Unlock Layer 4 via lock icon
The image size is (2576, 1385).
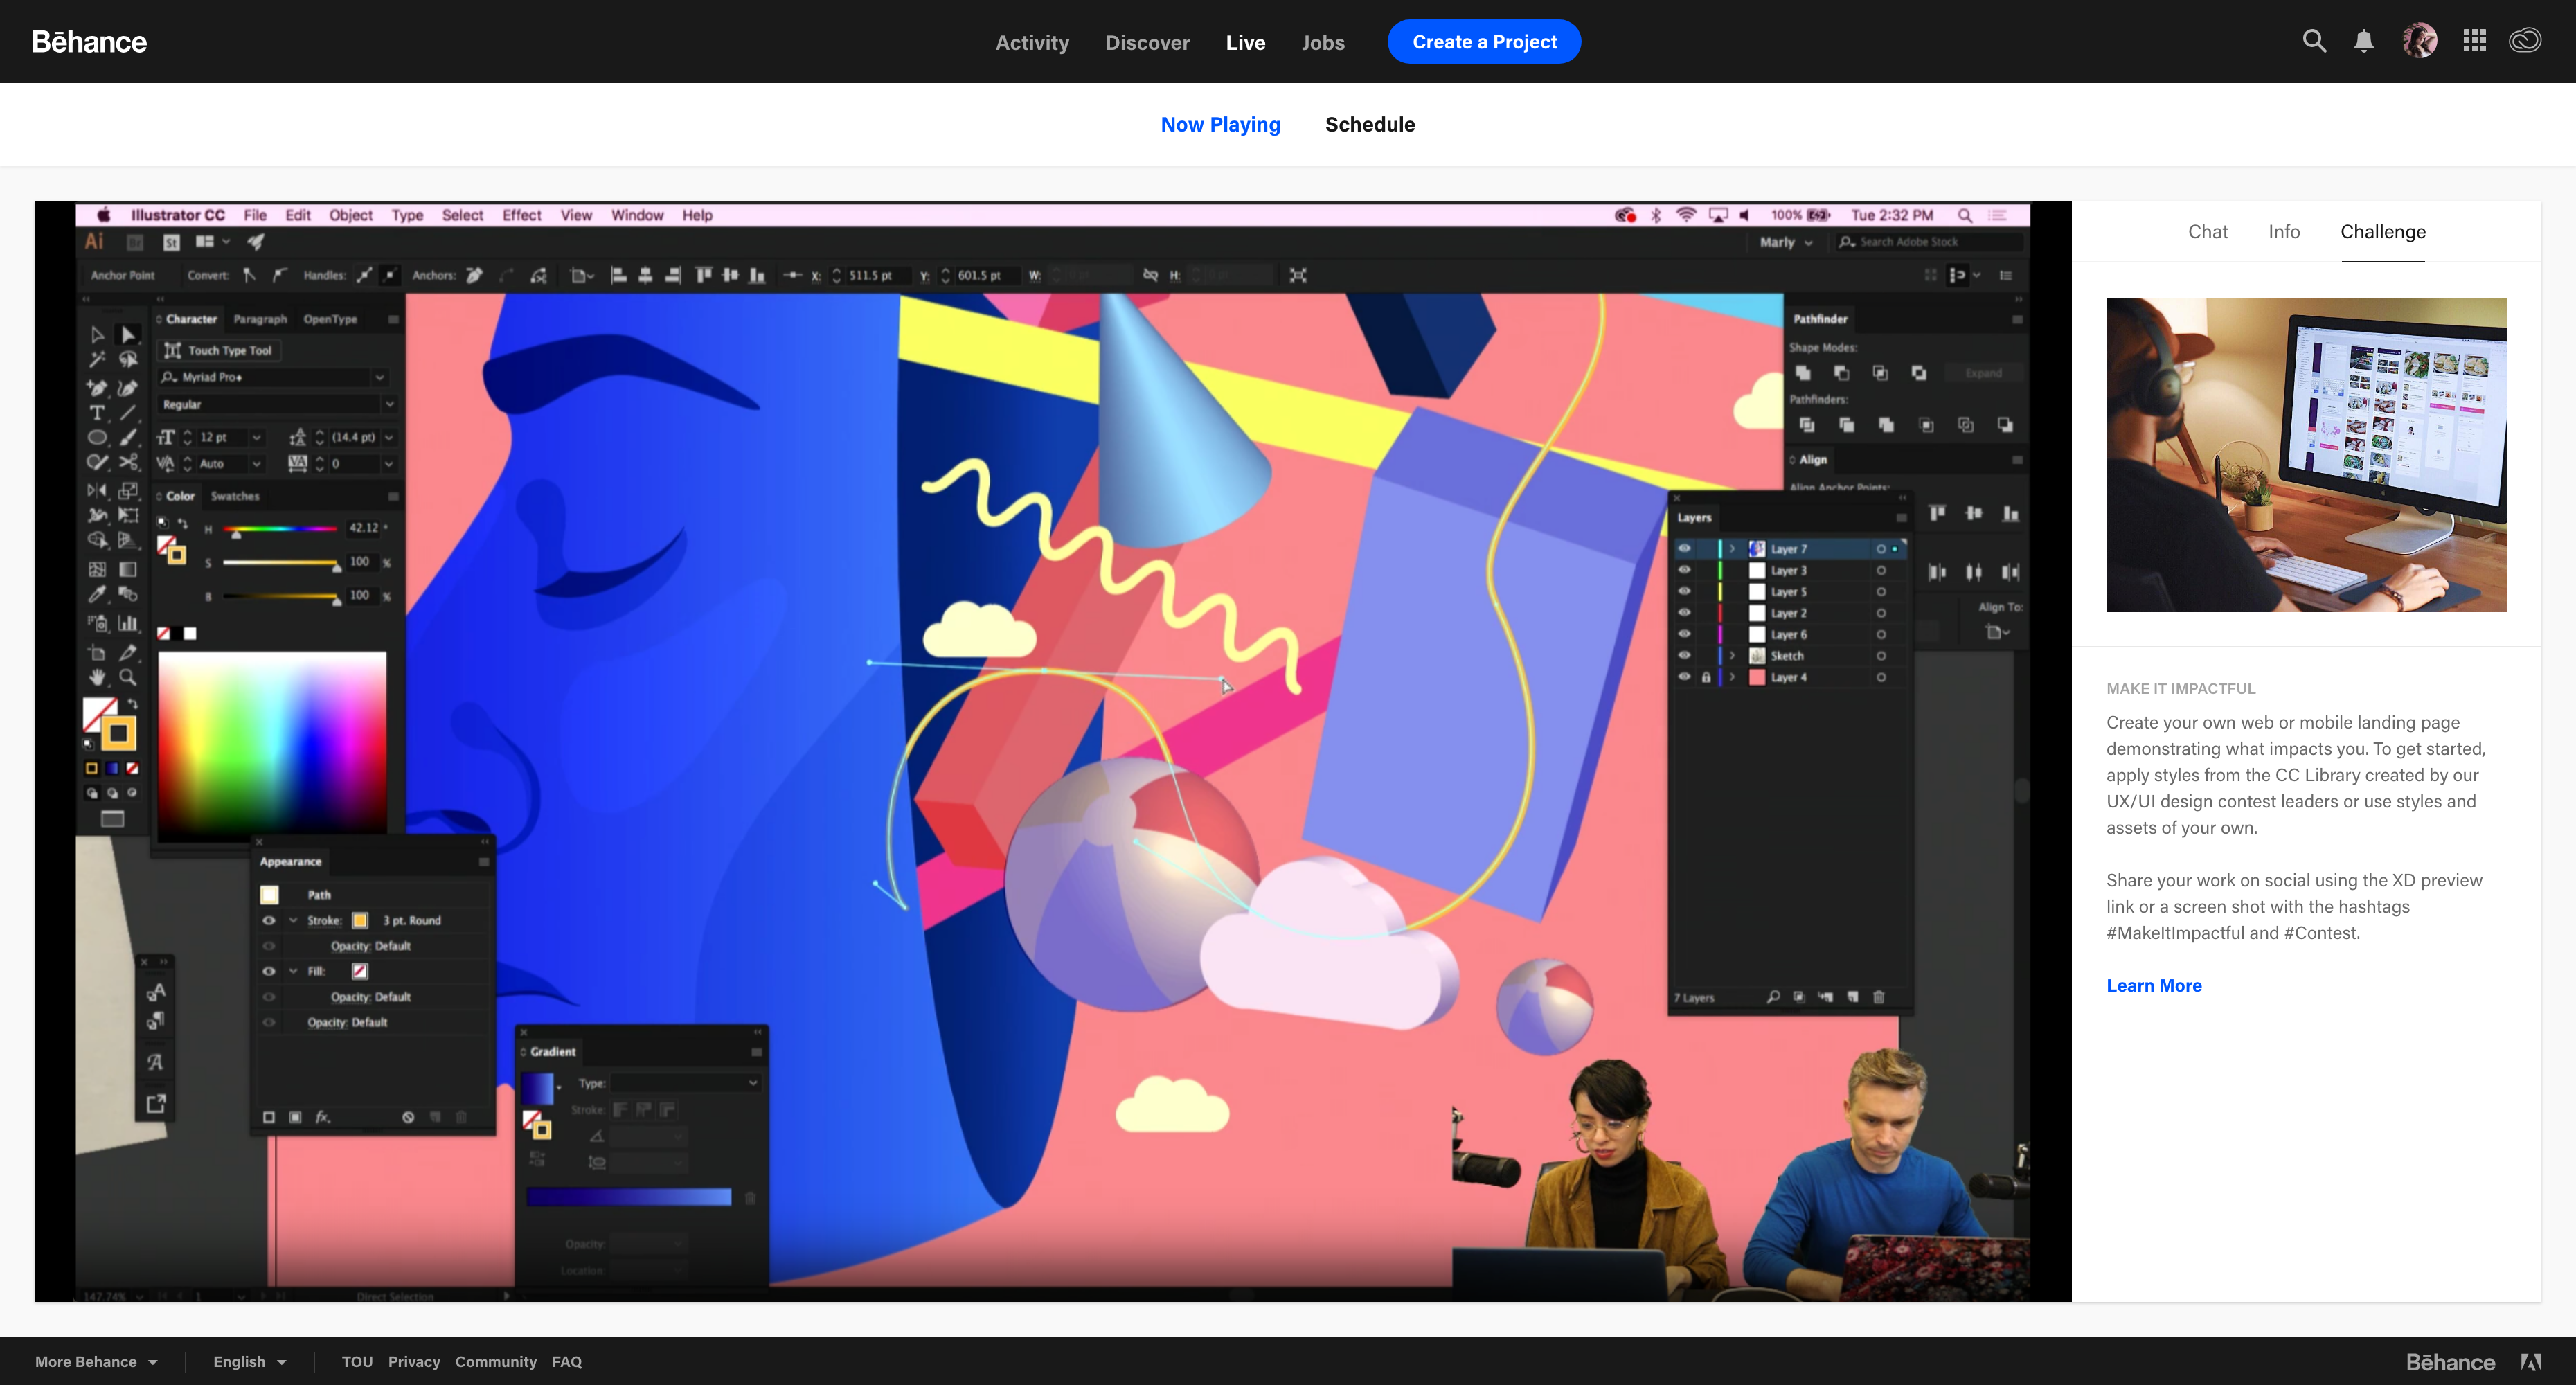click(x=1706, y=677)
